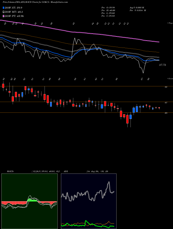173x229 pixels.
Task: Click the blue DOW ST legend swatch
Action: 4,8
